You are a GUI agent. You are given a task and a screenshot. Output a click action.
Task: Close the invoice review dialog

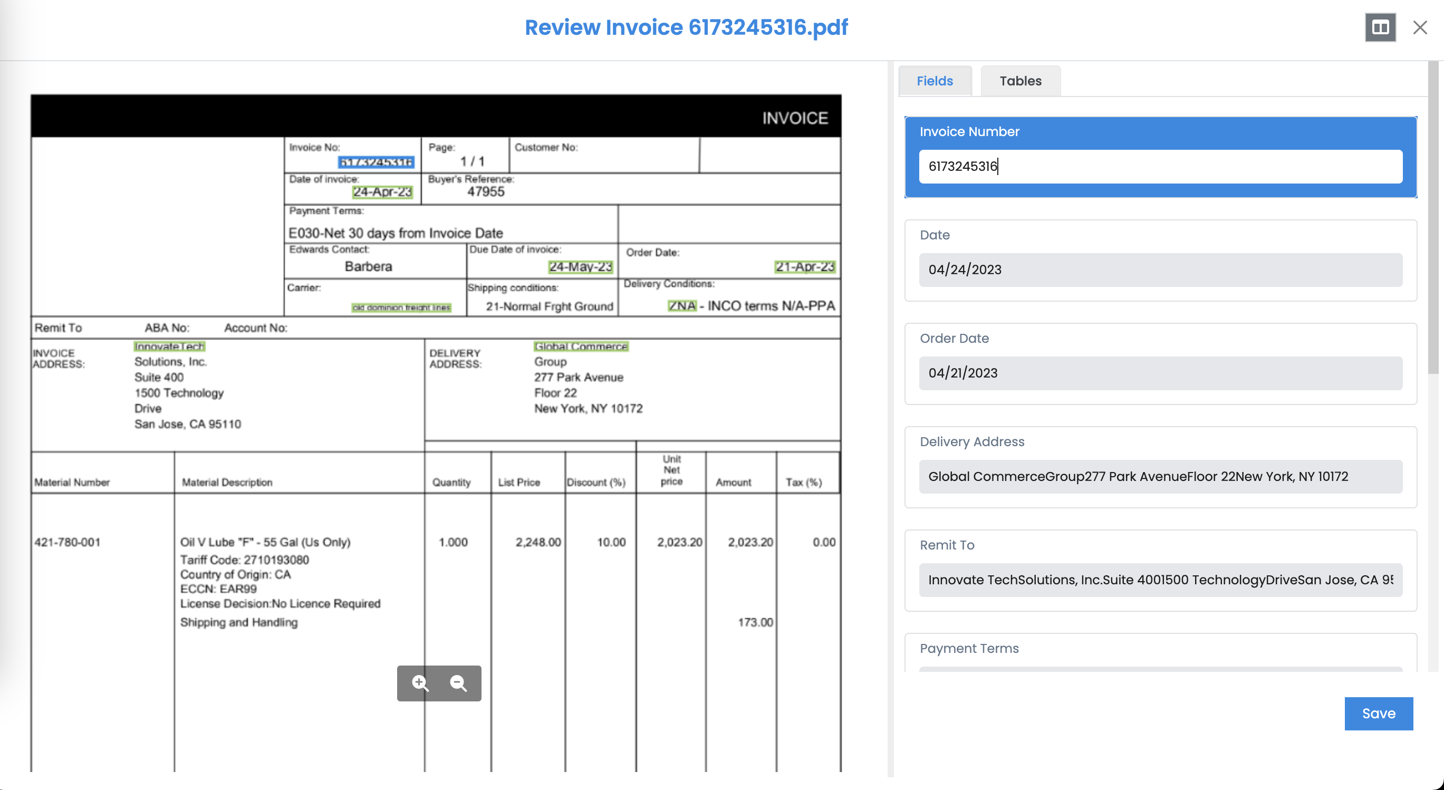[1419, 27]
